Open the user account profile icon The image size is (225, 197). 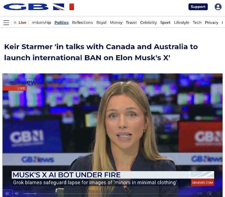coord(218,7)
